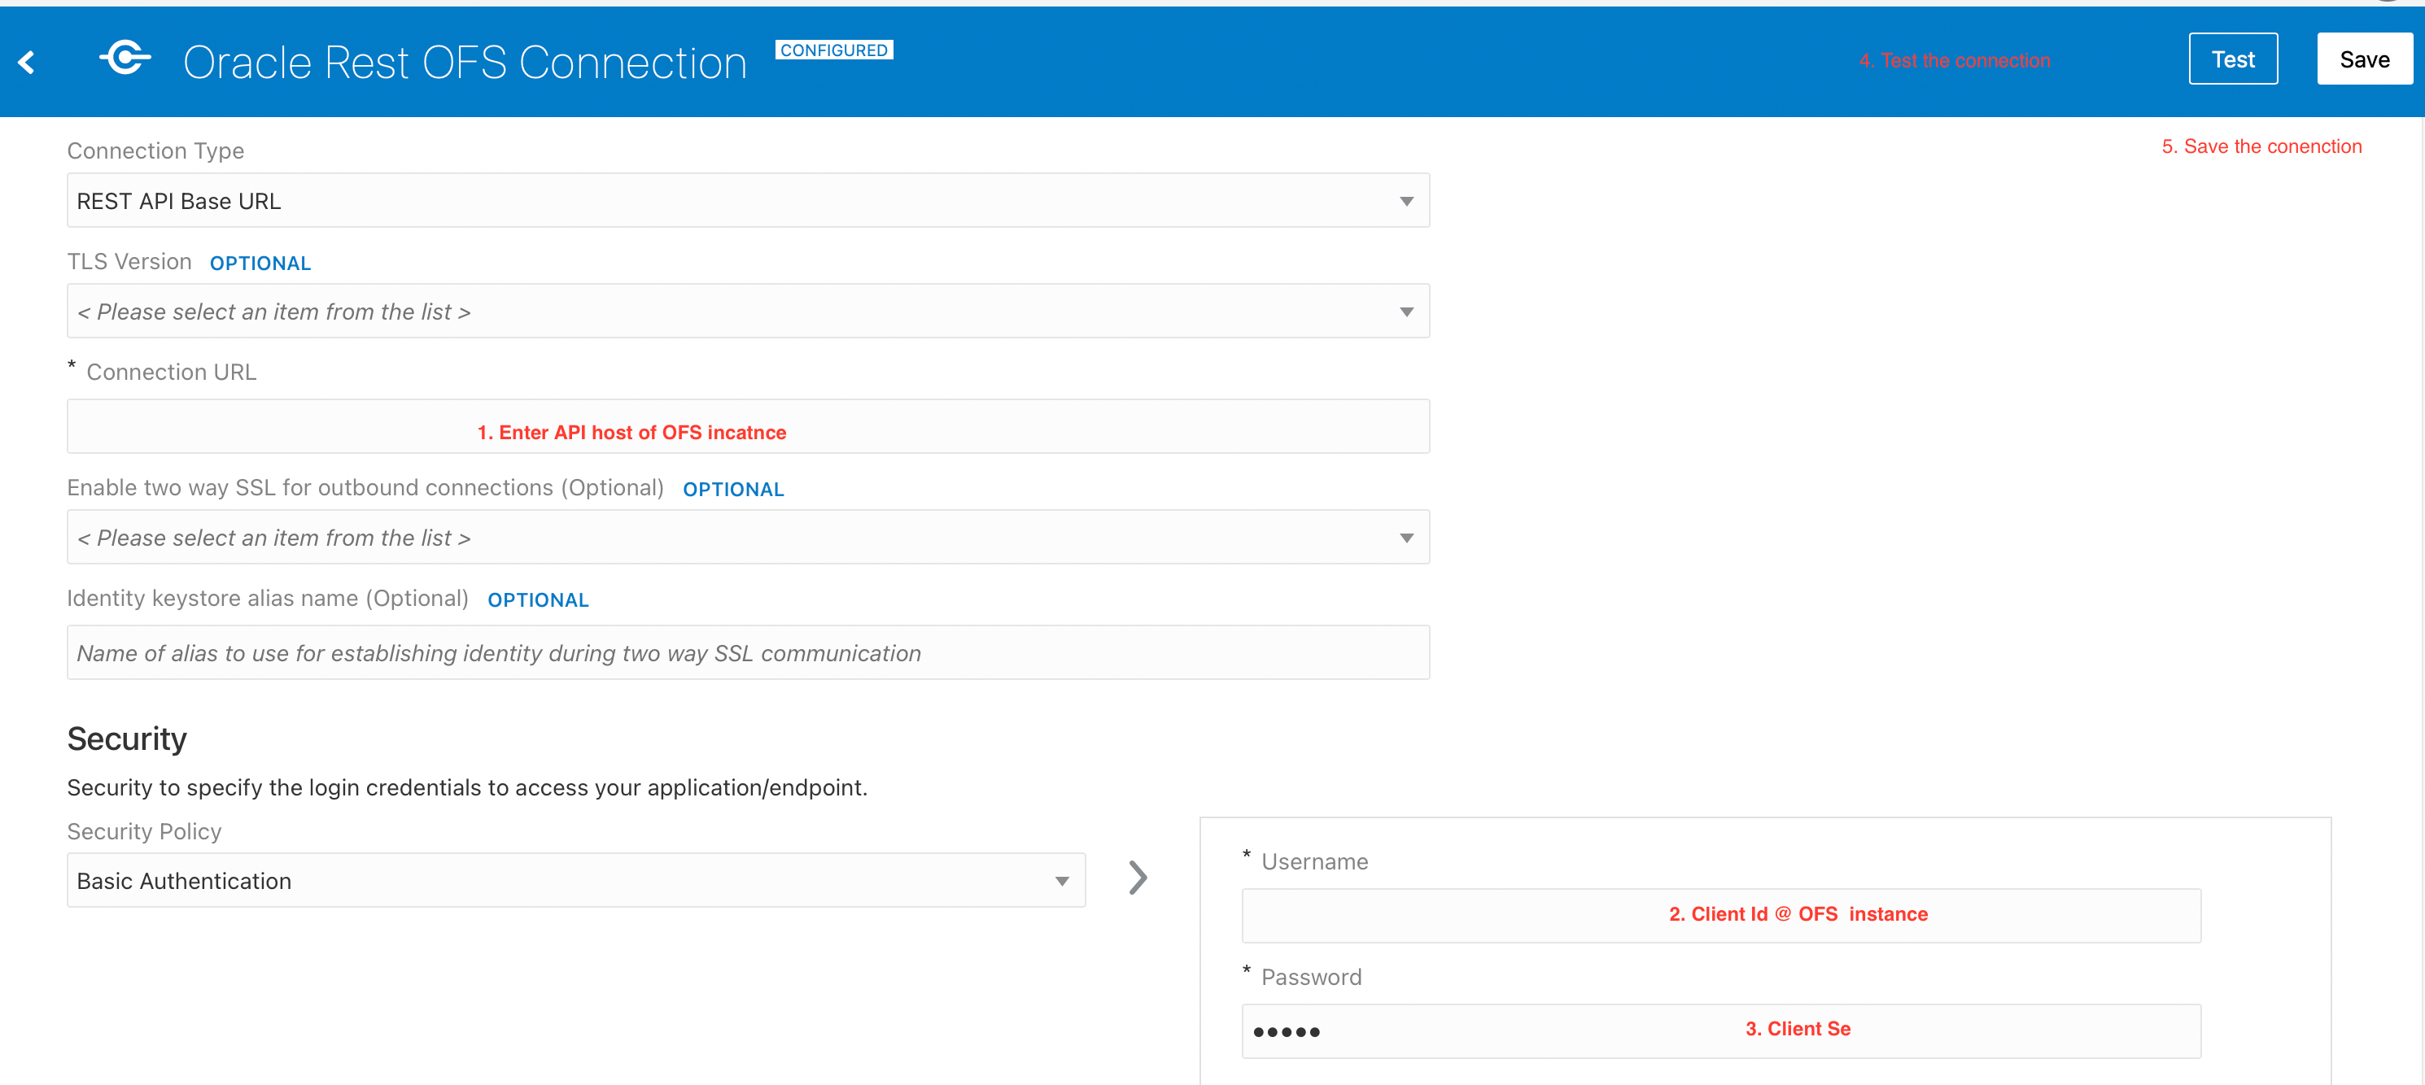This screenshot has height=1085, width=2425.
Task: Open the Connection Type dropdown
Action: [749, 200]
